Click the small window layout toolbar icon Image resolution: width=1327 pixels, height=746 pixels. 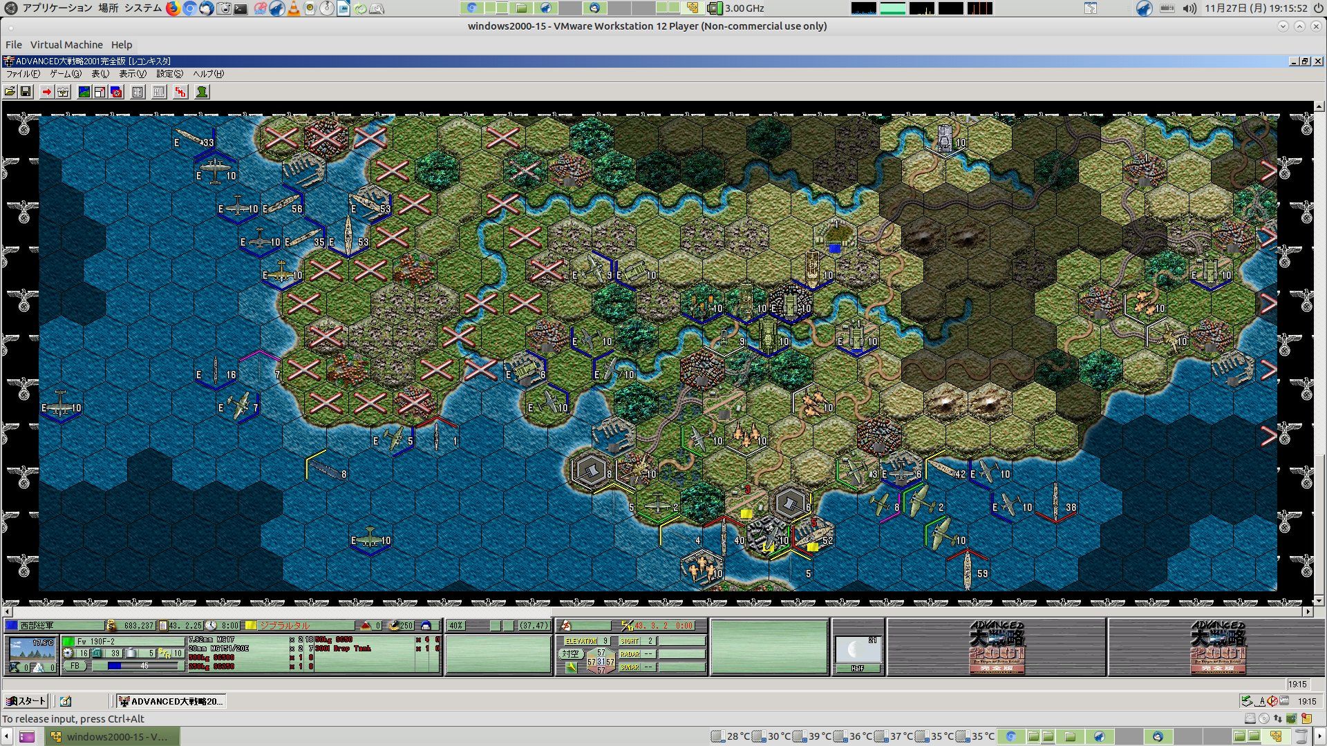[100, 92]
